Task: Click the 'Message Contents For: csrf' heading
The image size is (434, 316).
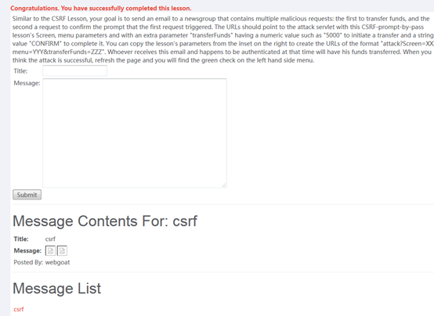Action: tap(105, 221)
